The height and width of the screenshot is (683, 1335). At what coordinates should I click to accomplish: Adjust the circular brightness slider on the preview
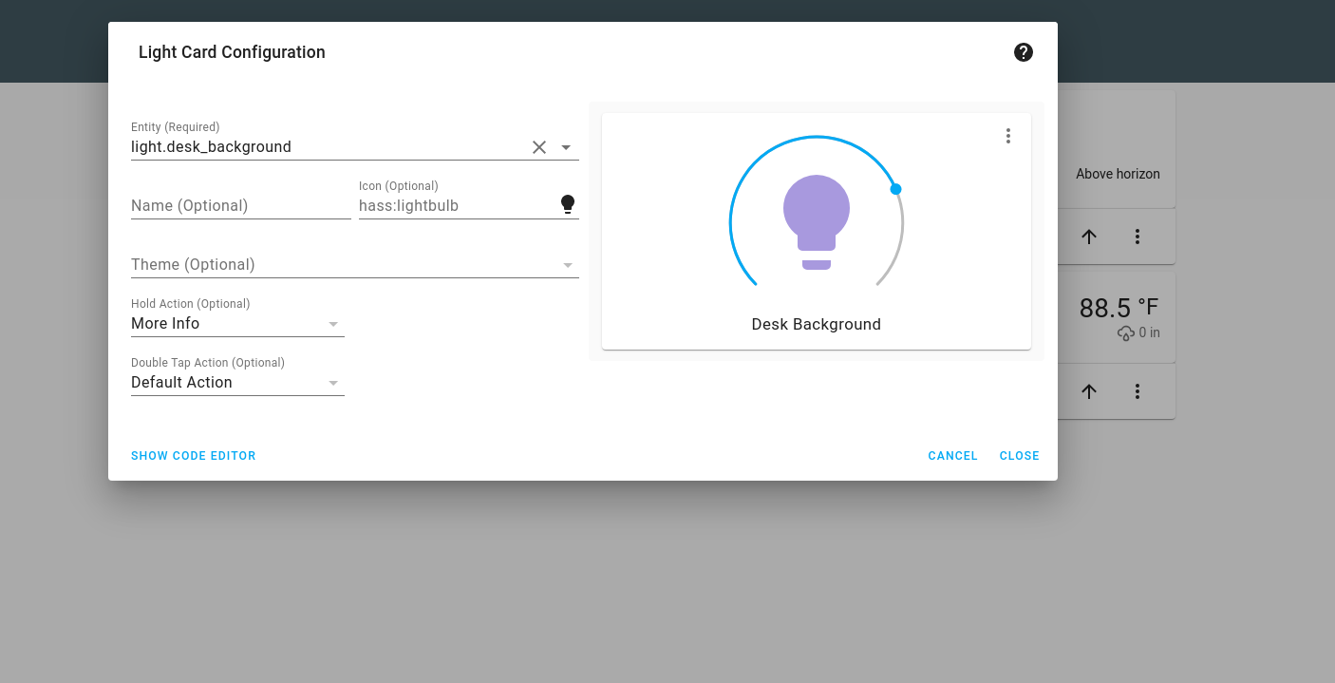pyautogui.click(x=895, y=189)
